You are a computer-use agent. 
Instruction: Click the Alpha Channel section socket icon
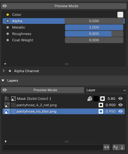click(x=10, y=71)
